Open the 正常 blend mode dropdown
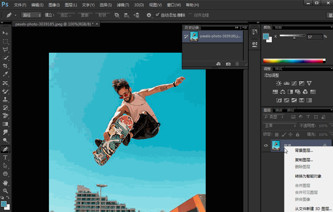The height and width of the screenshot is (212, 333). point(280,125)
